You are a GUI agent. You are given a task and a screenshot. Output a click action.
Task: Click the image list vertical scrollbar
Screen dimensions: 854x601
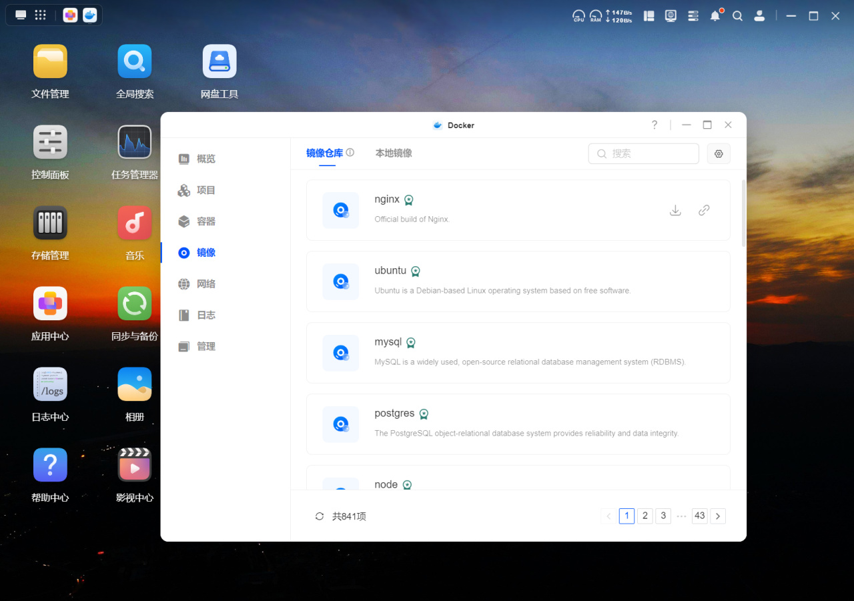pyautogui.click(x=744, y=213)
